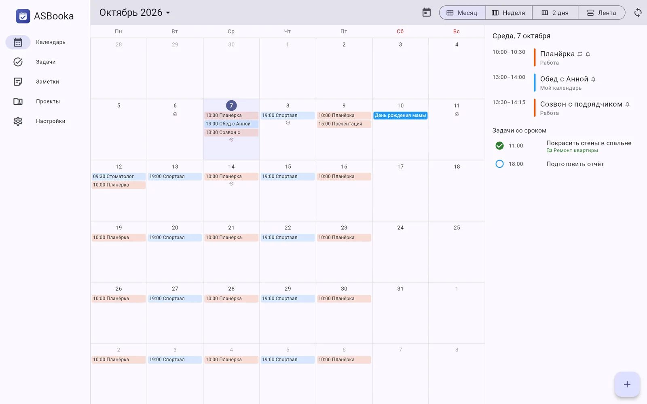Switch to Месяц view
The image size is (647, 404).
coord(462,13)
